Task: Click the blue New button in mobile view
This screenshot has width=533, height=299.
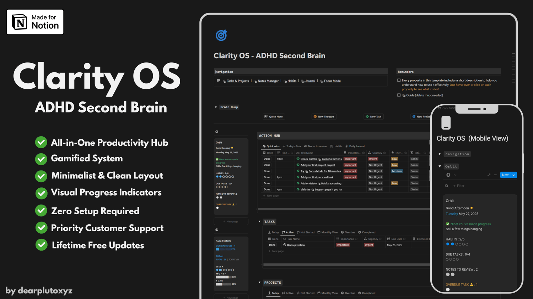Action: pyautogui.click(x=505, y=175)
